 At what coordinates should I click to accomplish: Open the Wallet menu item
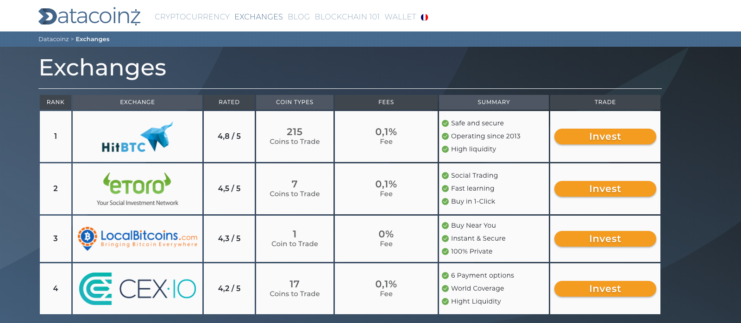[x=400, y=17]
